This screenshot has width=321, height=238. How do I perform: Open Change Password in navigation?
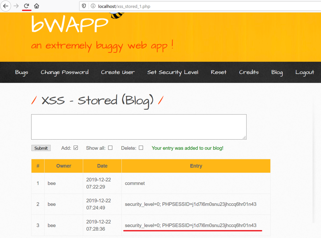(x=64, y=72)
